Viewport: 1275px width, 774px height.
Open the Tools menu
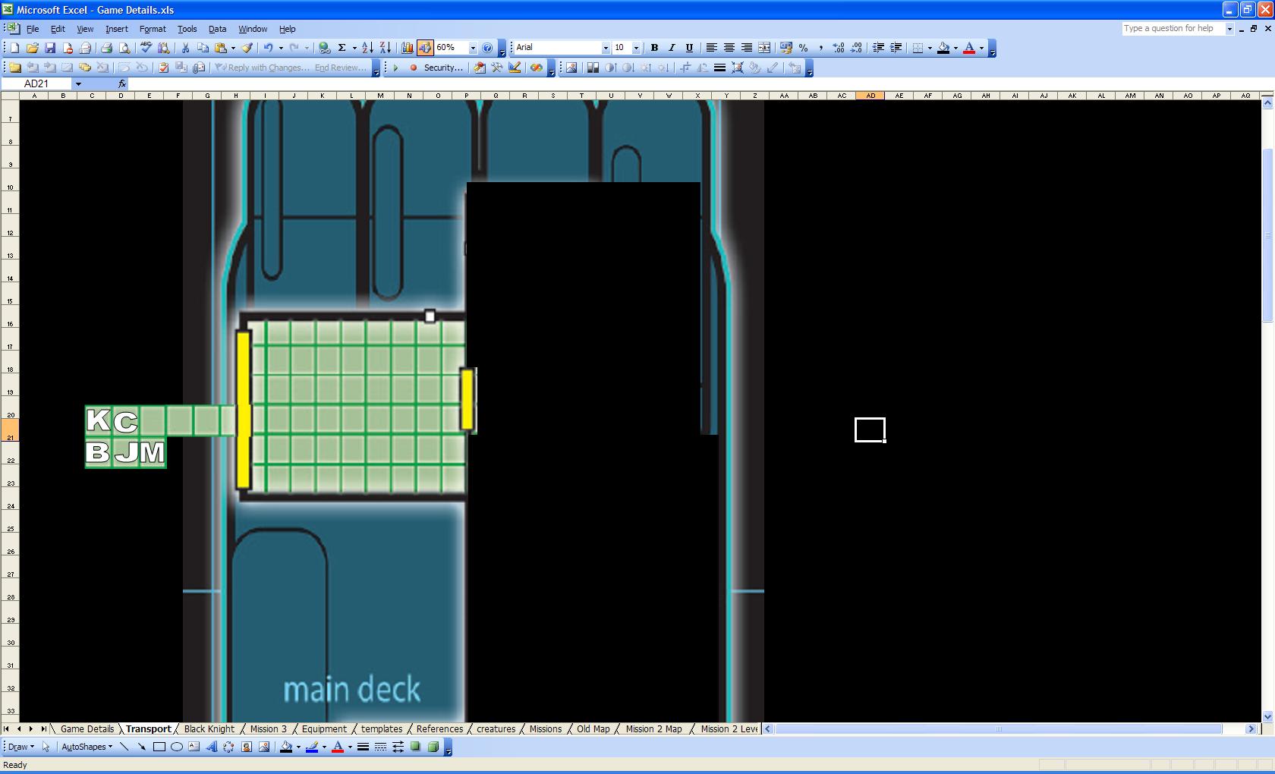[187, 29]
